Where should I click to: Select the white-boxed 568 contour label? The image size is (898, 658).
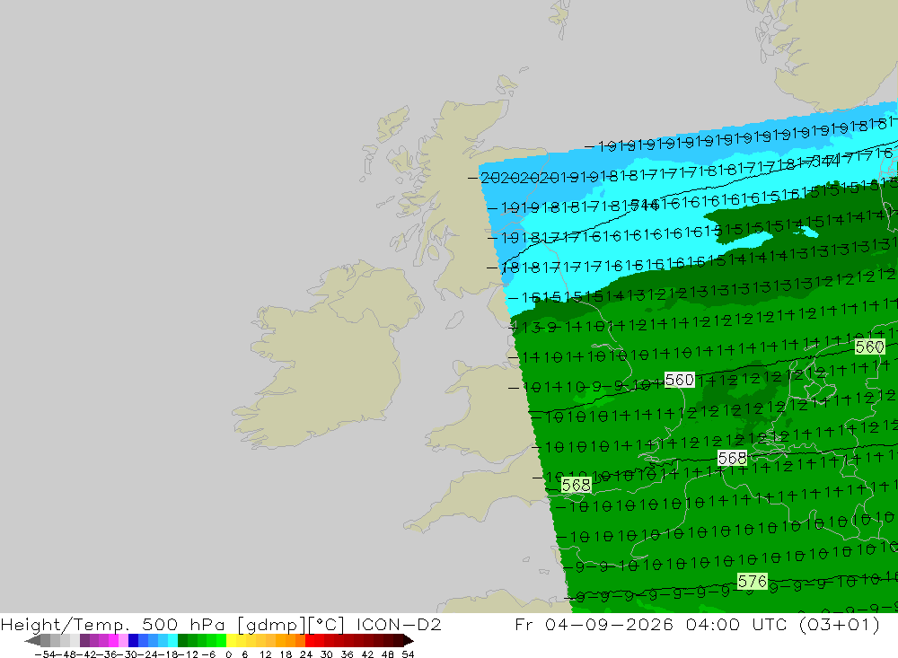tap(732, 458)
